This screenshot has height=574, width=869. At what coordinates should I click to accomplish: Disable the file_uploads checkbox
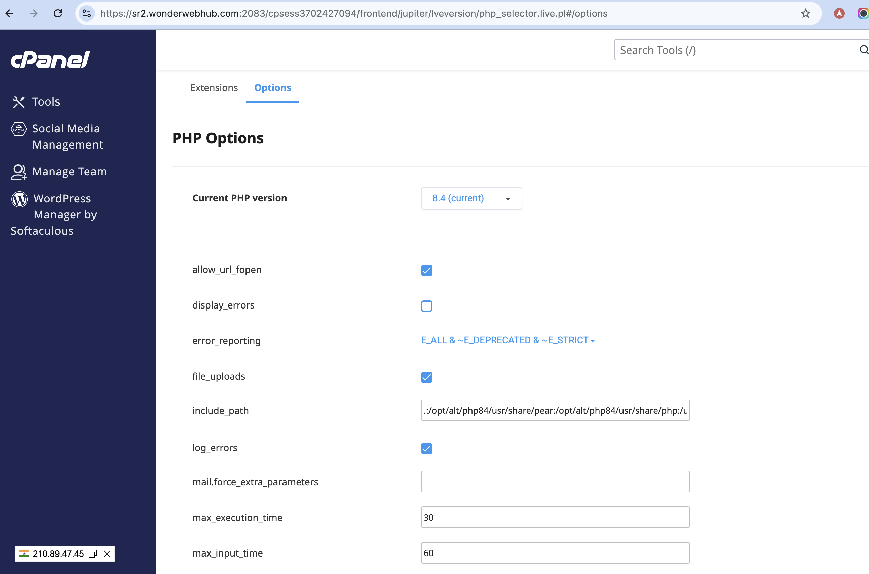[426, 377]
